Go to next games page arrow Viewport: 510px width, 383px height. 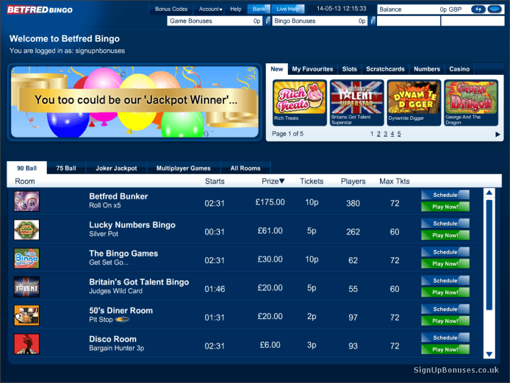(x=497, y=134)
